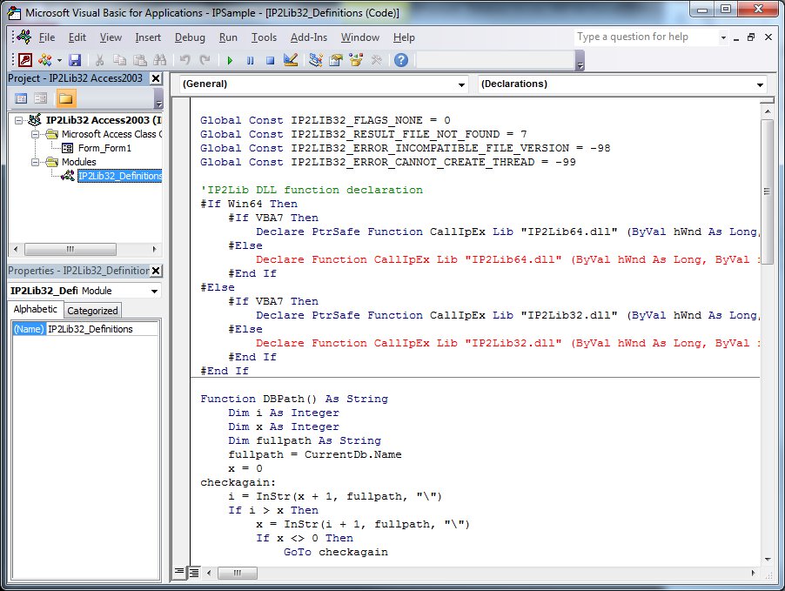Screen dimensions: 785x591
Task: Open the Add-Ins menu
Action: tap(309, 37)
